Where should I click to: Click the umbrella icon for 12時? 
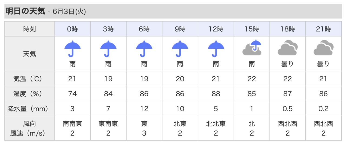coord(216,49)
